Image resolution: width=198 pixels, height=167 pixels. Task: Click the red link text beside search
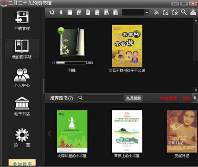pyautogui.click(x=168, y=98)
